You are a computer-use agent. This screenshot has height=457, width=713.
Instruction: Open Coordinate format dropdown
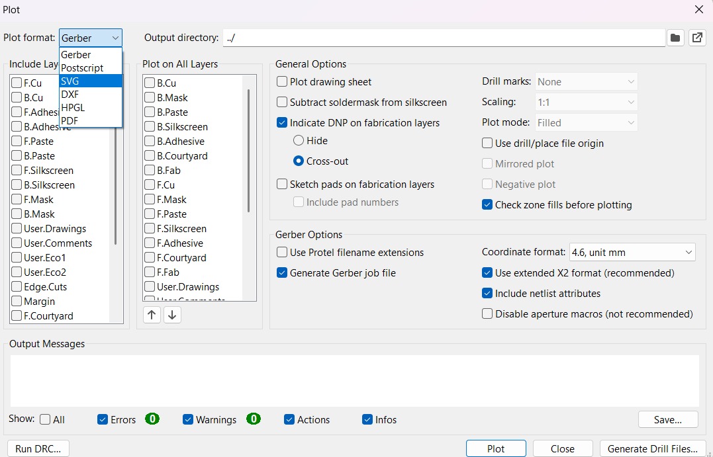[632, 252]
